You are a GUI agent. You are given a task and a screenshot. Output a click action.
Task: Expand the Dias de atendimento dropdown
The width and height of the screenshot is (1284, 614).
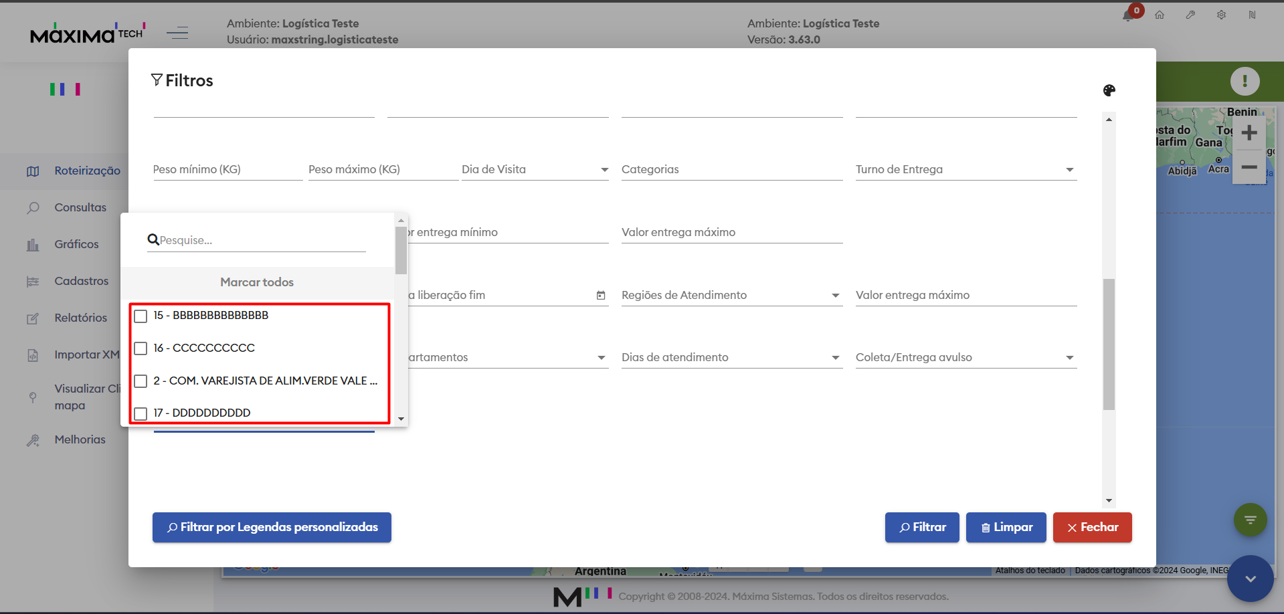point(732,358)
